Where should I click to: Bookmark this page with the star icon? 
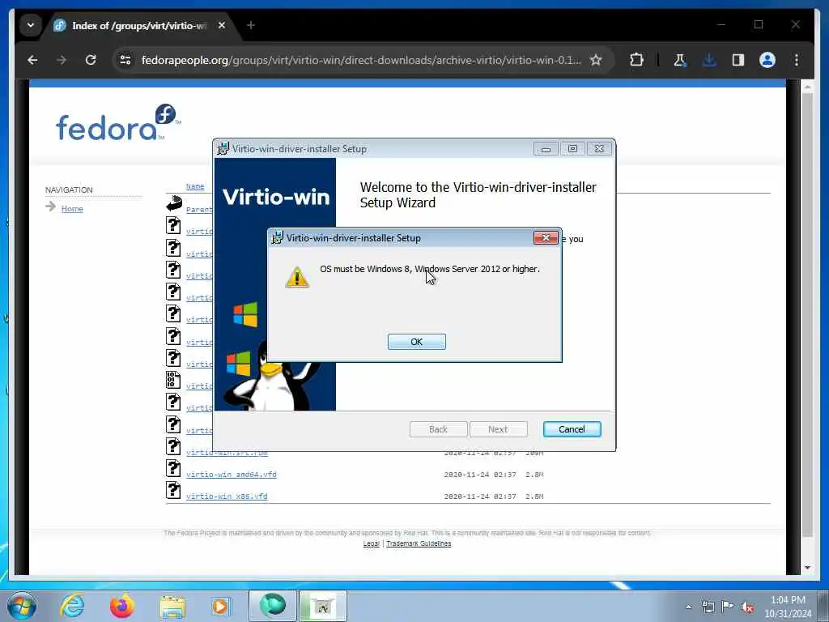596,60
